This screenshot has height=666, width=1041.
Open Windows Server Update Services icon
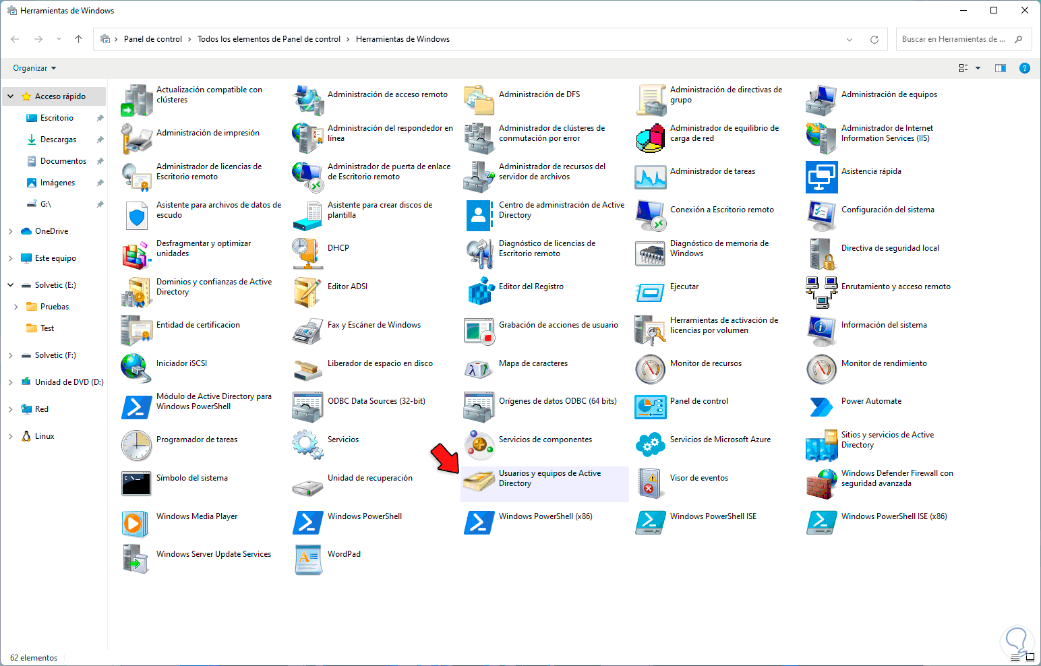pos(137,559)
